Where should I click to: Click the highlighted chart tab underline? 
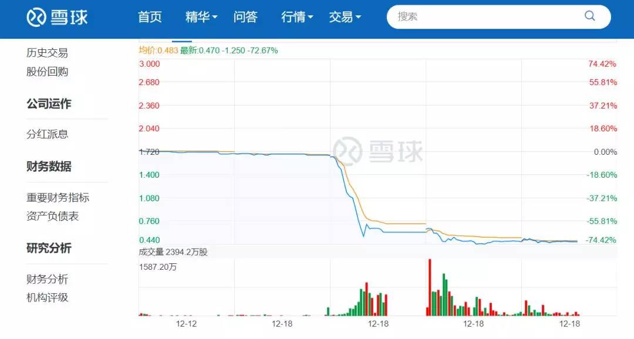click(182, 41)
